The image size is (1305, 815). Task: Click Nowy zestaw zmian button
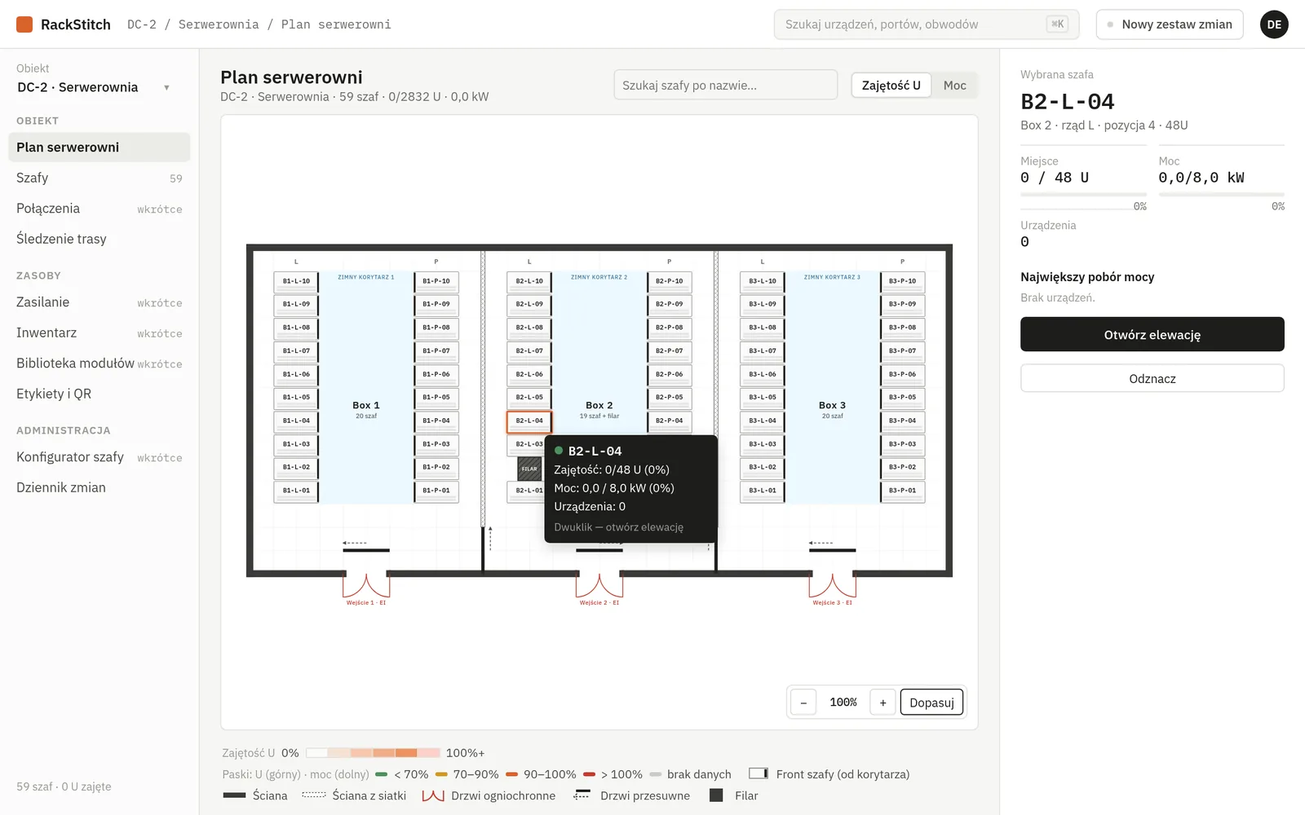click(1169, 24)
